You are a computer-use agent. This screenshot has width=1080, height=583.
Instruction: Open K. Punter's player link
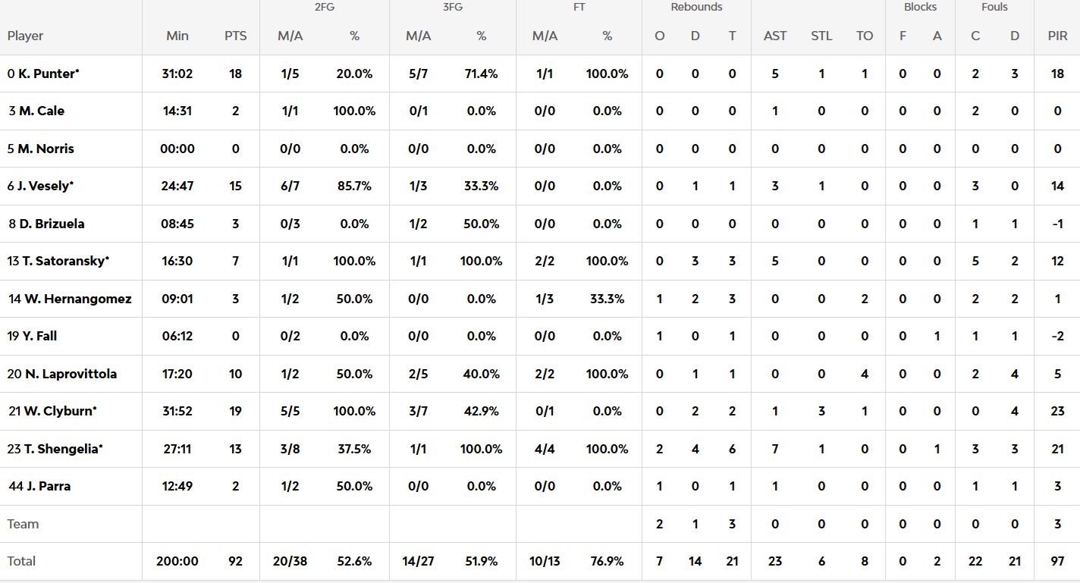49,74
